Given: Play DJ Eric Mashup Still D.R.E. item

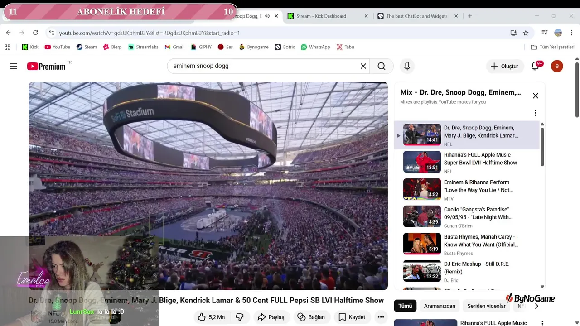Looking at the screenshot, I should point(467,271).
